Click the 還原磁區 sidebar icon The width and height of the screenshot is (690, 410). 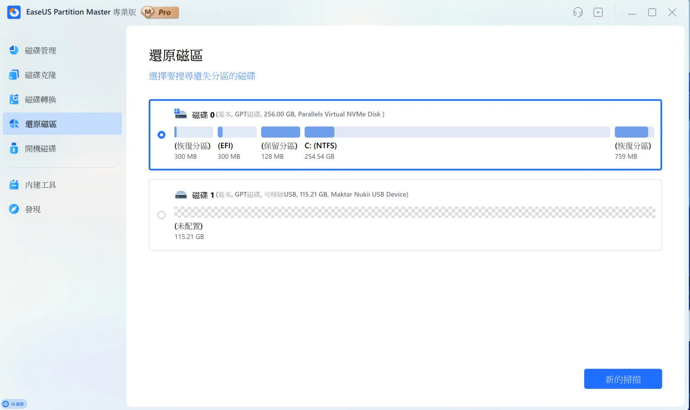pyautogui.click(x=14, y=124)
